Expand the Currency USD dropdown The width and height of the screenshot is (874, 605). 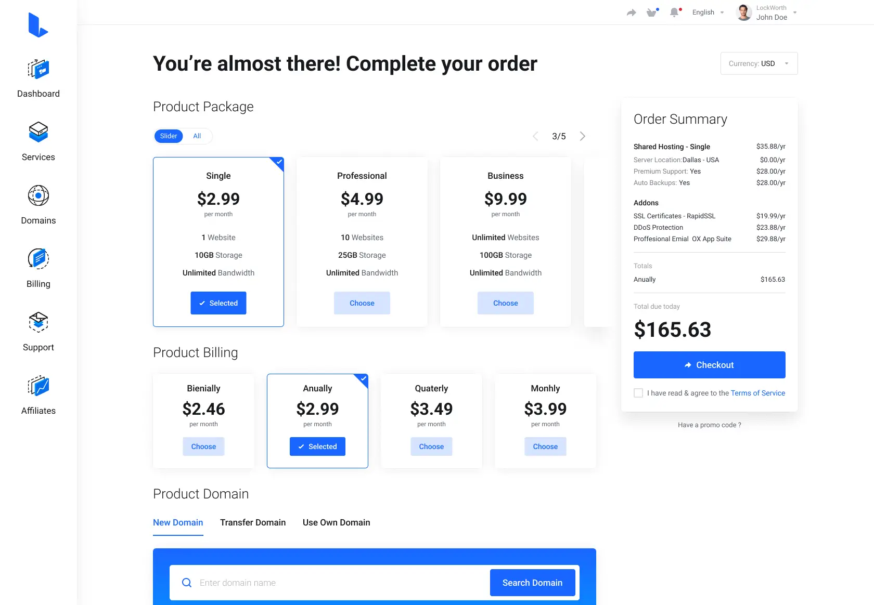(759, 63)
